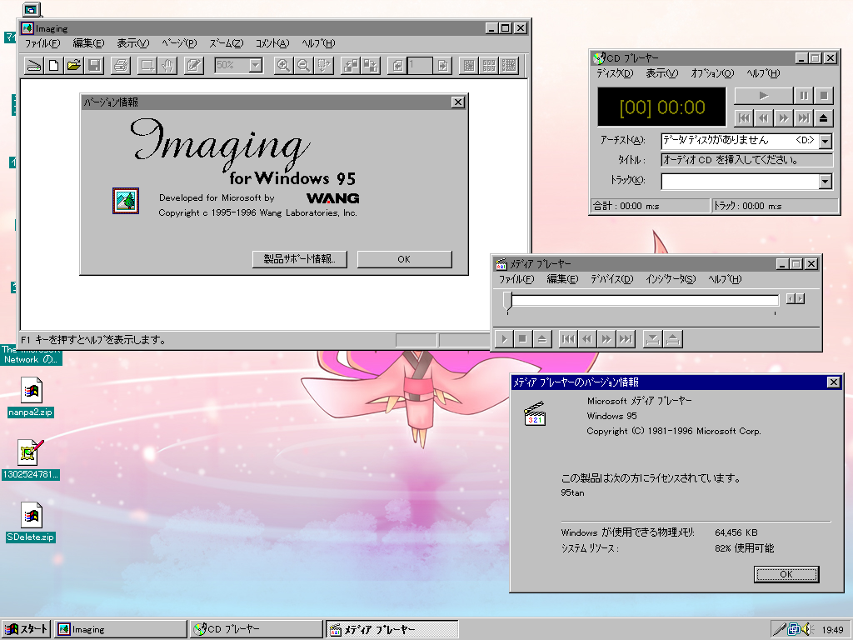Open the ページ(P) menu in Imaging
The height and width of the screenshot is (640, 853).
click(179, 43)
